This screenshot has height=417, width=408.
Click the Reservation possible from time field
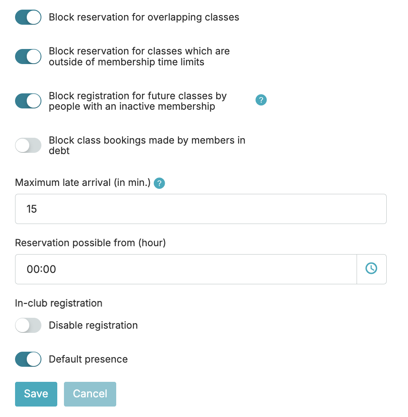[186, 269]
